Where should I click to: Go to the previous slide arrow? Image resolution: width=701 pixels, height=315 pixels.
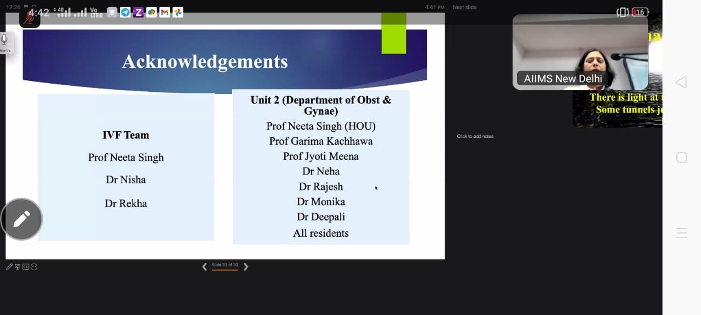204,267
